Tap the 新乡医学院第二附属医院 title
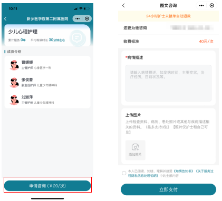This screenshot has width=222, height=201. click(x=47, y=19)
